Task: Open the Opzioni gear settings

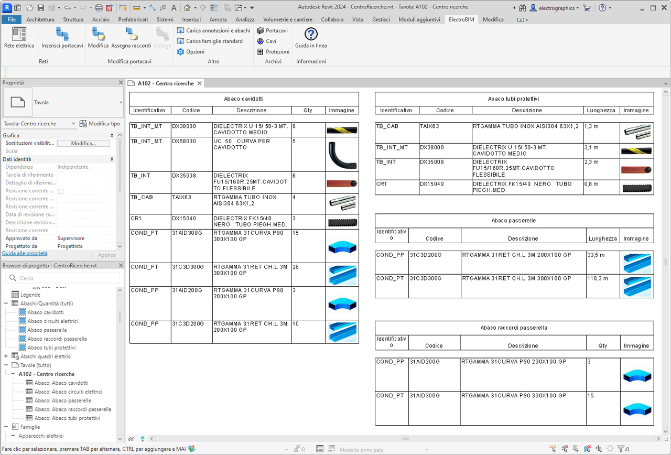Action: tap(191, 52)
